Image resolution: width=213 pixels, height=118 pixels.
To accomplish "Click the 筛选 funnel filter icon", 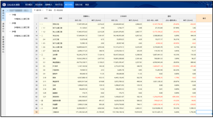I will (47, 10).
